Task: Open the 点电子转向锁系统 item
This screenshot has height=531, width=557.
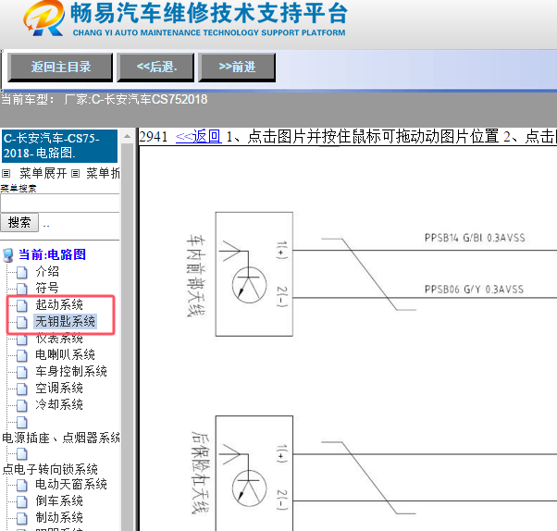Action: click(50, 469)
